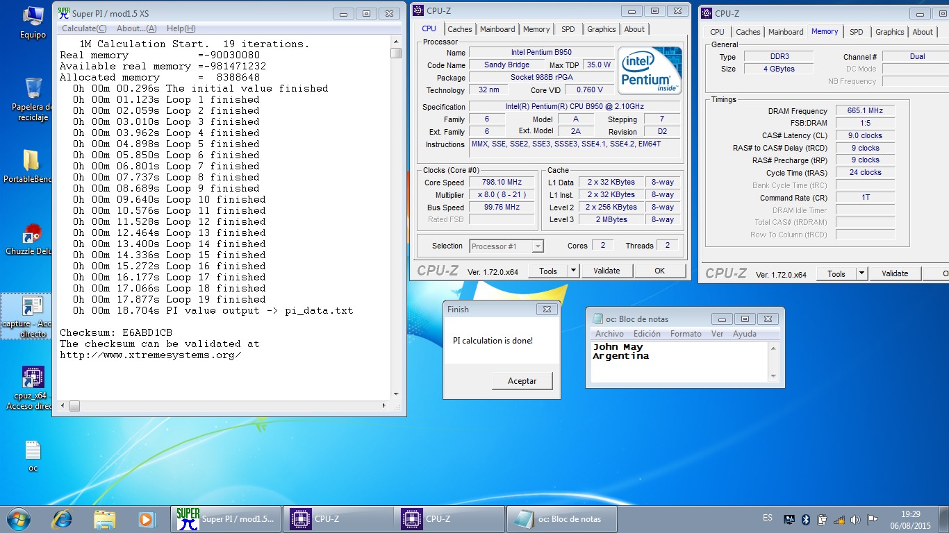Click Validate in right CPU-Z window
The height and width of the screenshot is (533, 949).
point(895,273)
